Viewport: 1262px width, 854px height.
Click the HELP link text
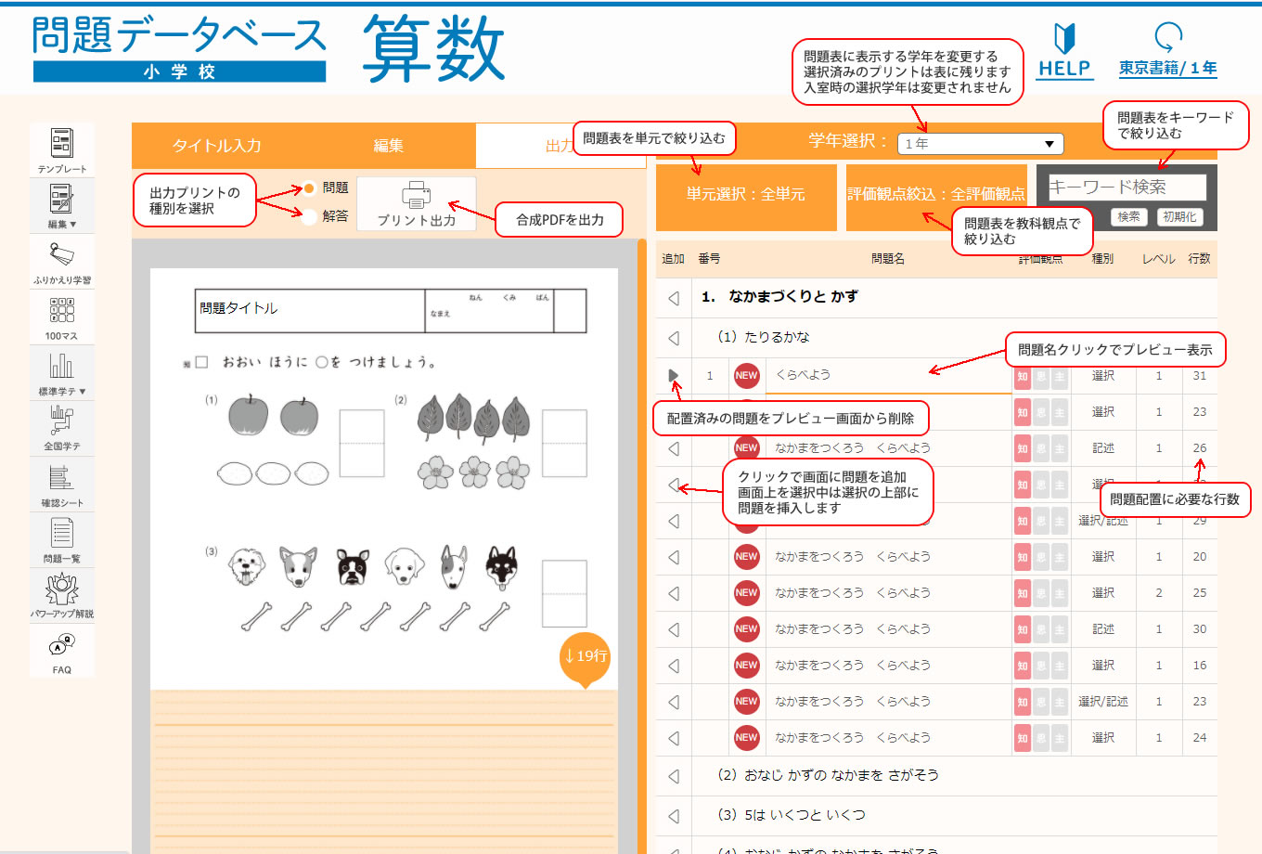point(1064,69)
